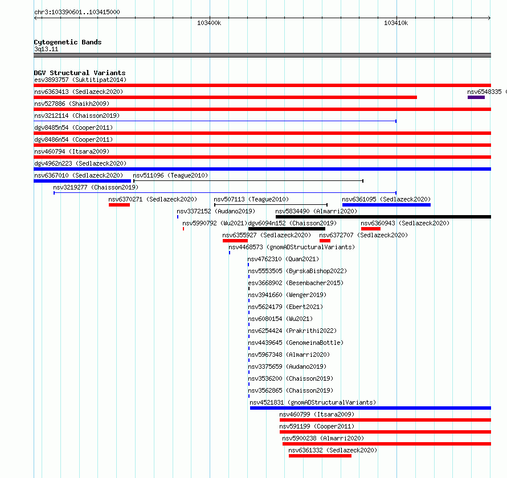Click the DGV Structural Variants track title
The height and width of the screenshot is (478, 507).
pyautogui.click(x=80, y=73)
